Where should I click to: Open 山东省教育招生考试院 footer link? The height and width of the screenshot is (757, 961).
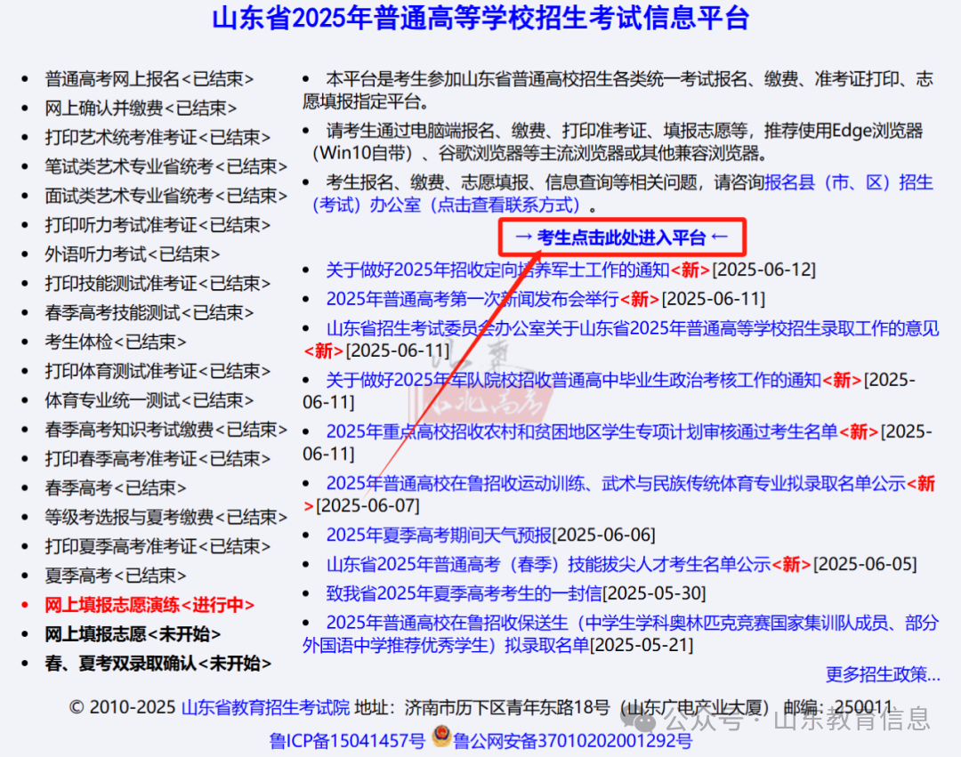pyautogui.click(x=265, y=707)
